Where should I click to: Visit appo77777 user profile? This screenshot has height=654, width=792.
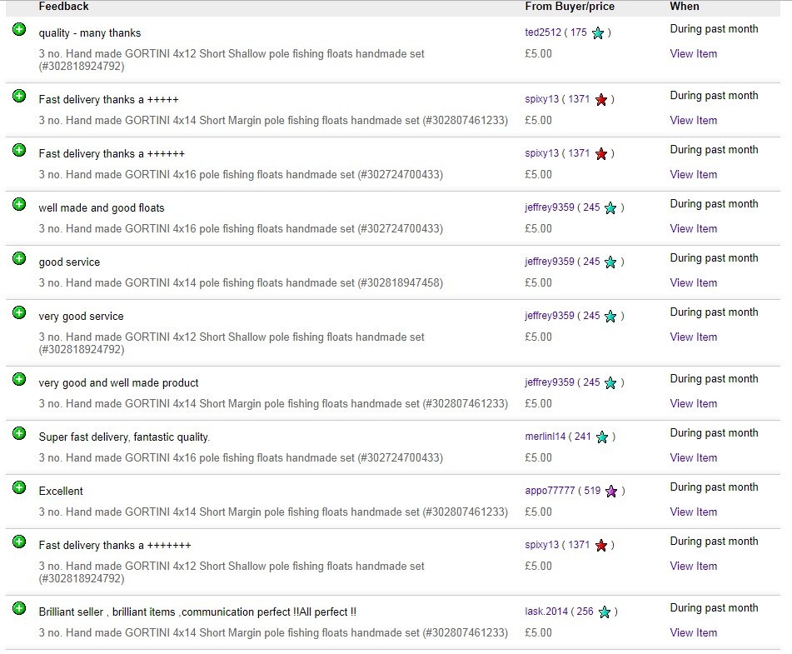550,491
